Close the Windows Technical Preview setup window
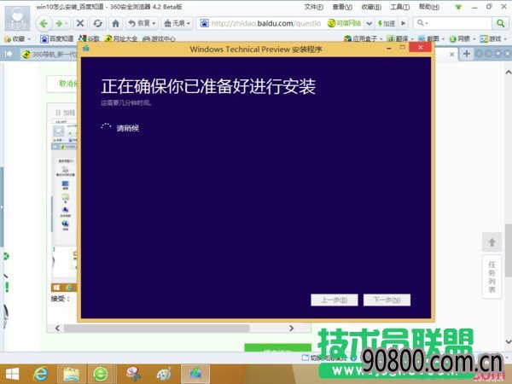 (x=420, y=48)
